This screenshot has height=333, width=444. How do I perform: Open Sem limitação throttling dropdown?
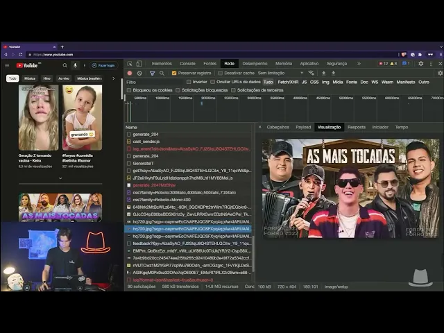coord(280,73)
